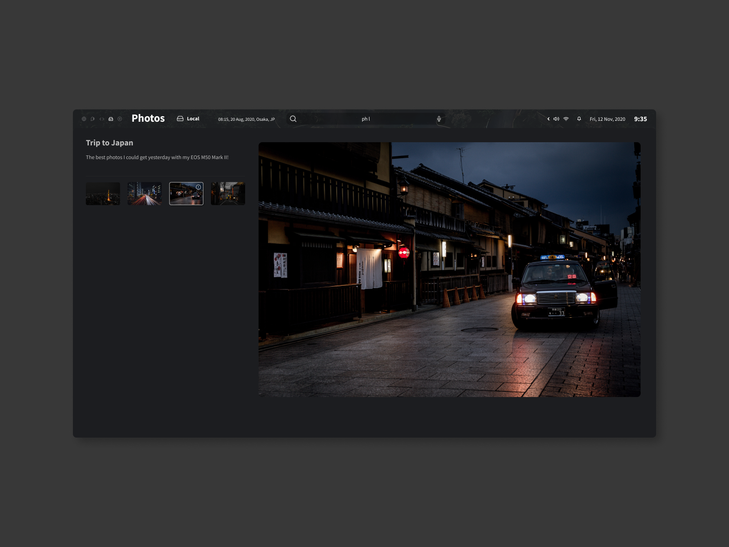Open the search with the magnifier icon
The width and height of the screenshot is (729, 547).
[x=293, y=119]
